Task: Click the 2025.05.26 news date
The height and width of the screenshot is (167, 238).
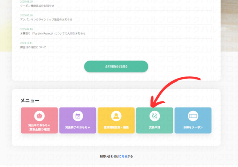Action: click(x=26, y=15)
